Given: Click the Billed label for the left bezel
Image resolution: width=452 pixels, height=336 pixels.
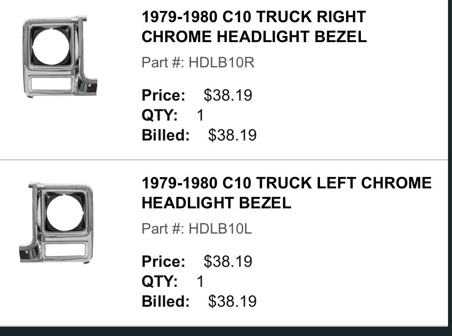Looking at the screenshot, I should [x=165, y=301].
